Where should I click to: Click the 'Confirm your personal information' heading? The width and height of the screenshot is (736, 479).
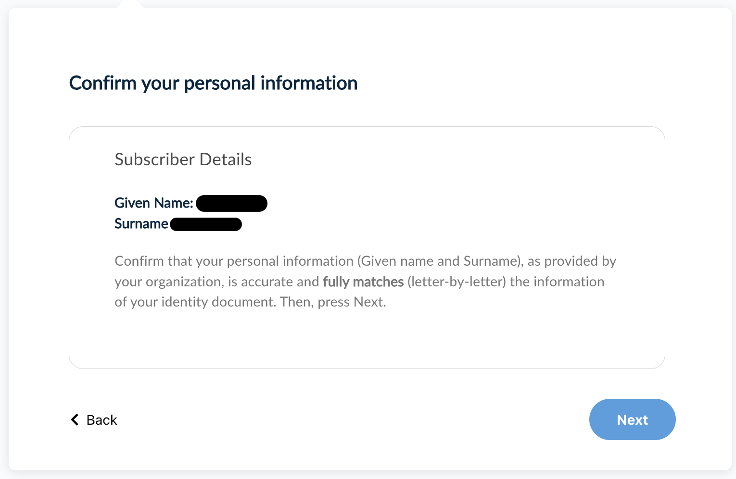[x=213, y=83]
